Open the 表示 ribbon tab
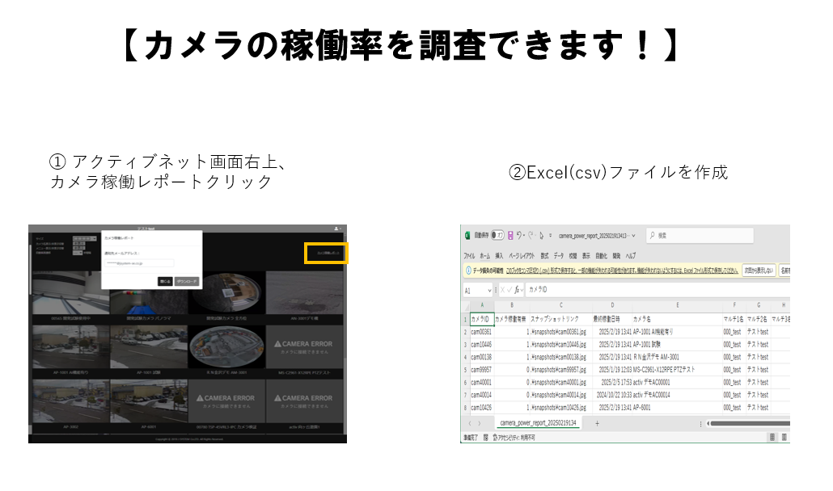This screenshot has height=491, width=833. point(586,255)
